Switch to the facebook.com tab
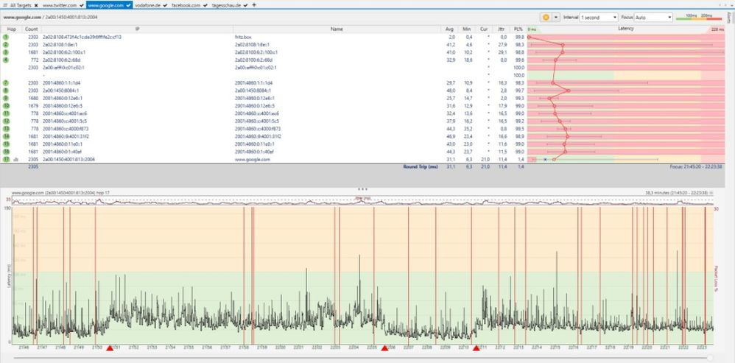Image resolution: width=735 pixels, height=363 pixels. pyautogui.click(x=186, y=5)
